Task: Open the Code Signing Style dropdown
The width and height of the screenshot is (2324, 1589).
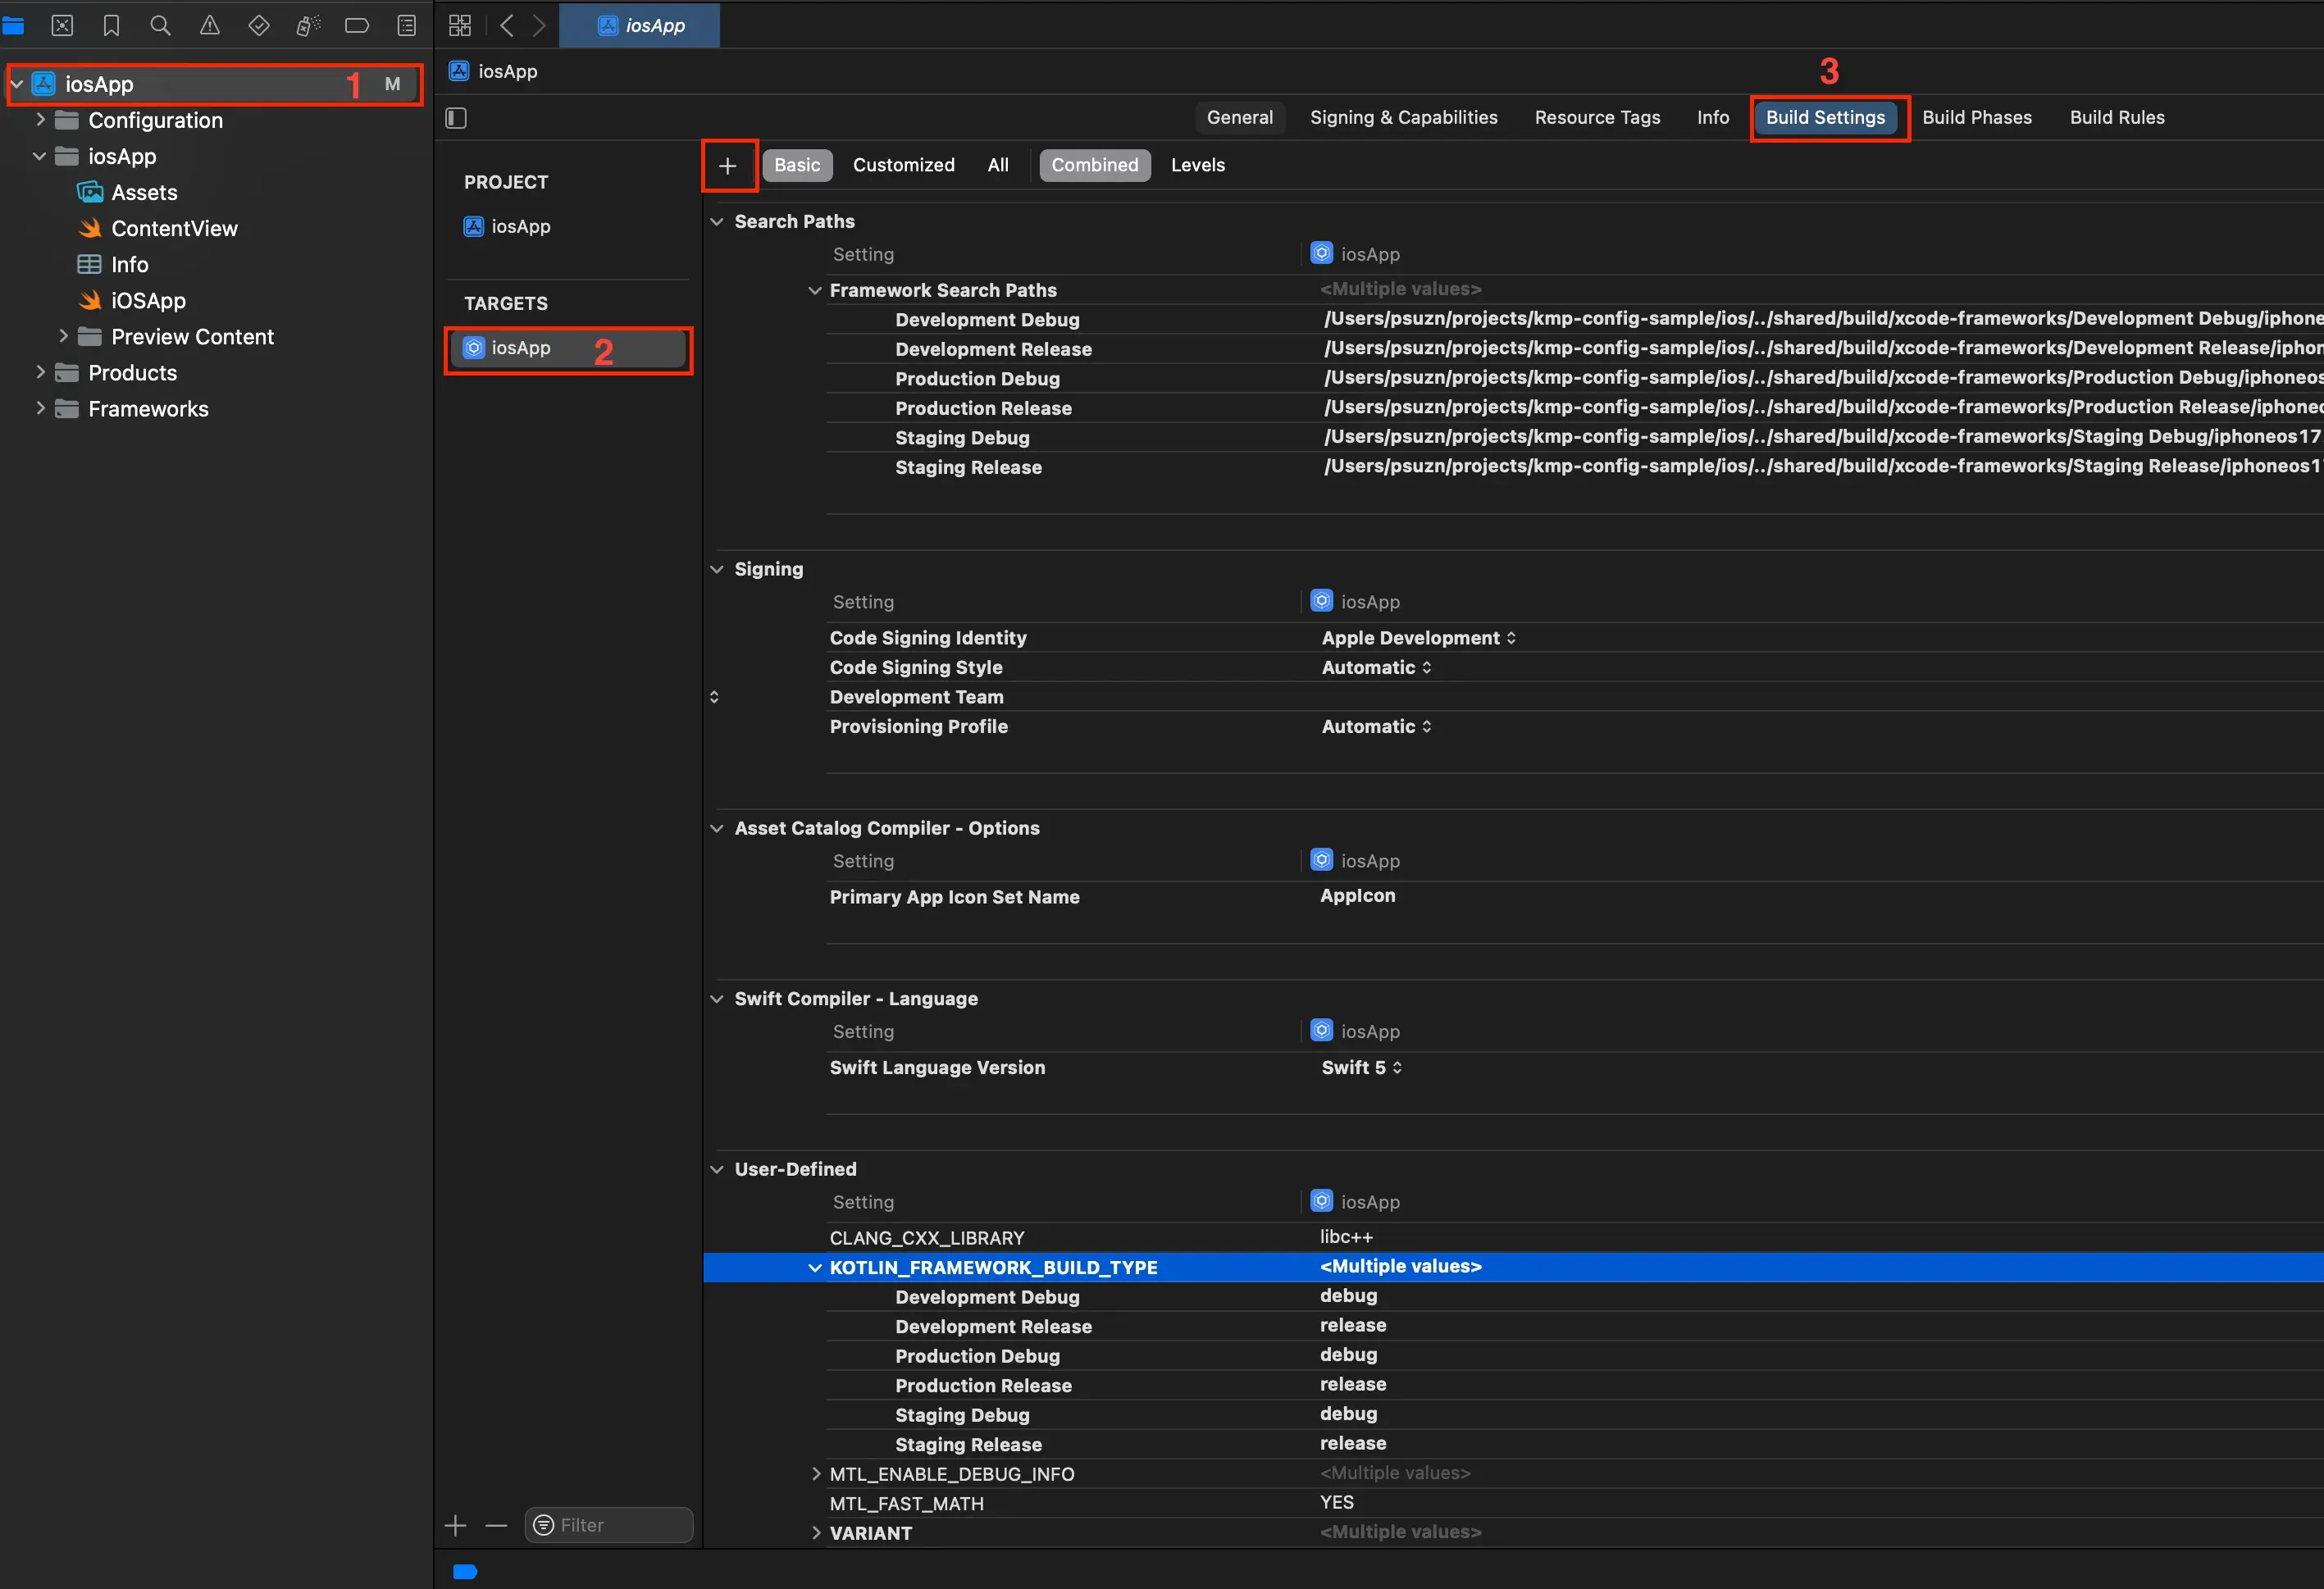Action: click(1377, 667)
